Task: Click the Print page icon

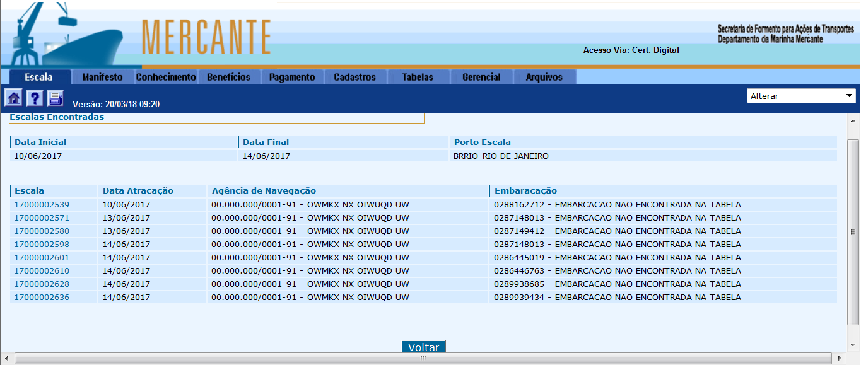Action: 56,98
